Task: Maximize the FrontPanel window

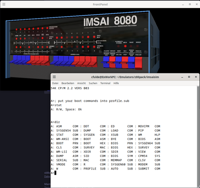Action: [x=190, y=4]
